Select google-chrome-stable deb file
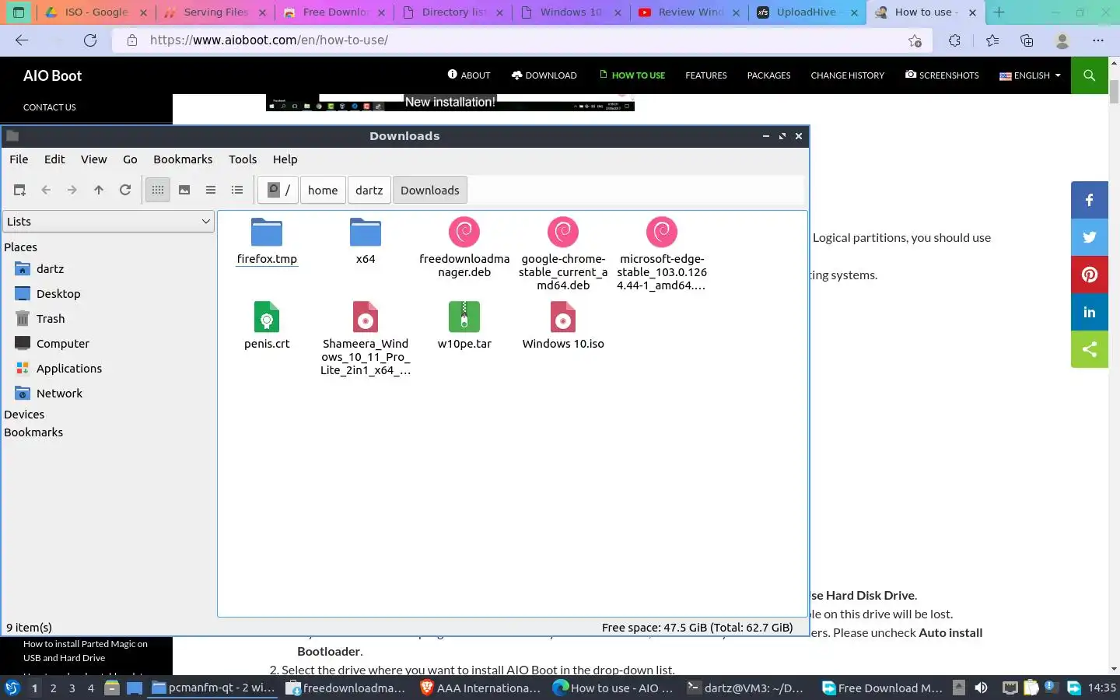 pyautogui.click(x=563, y=254)
